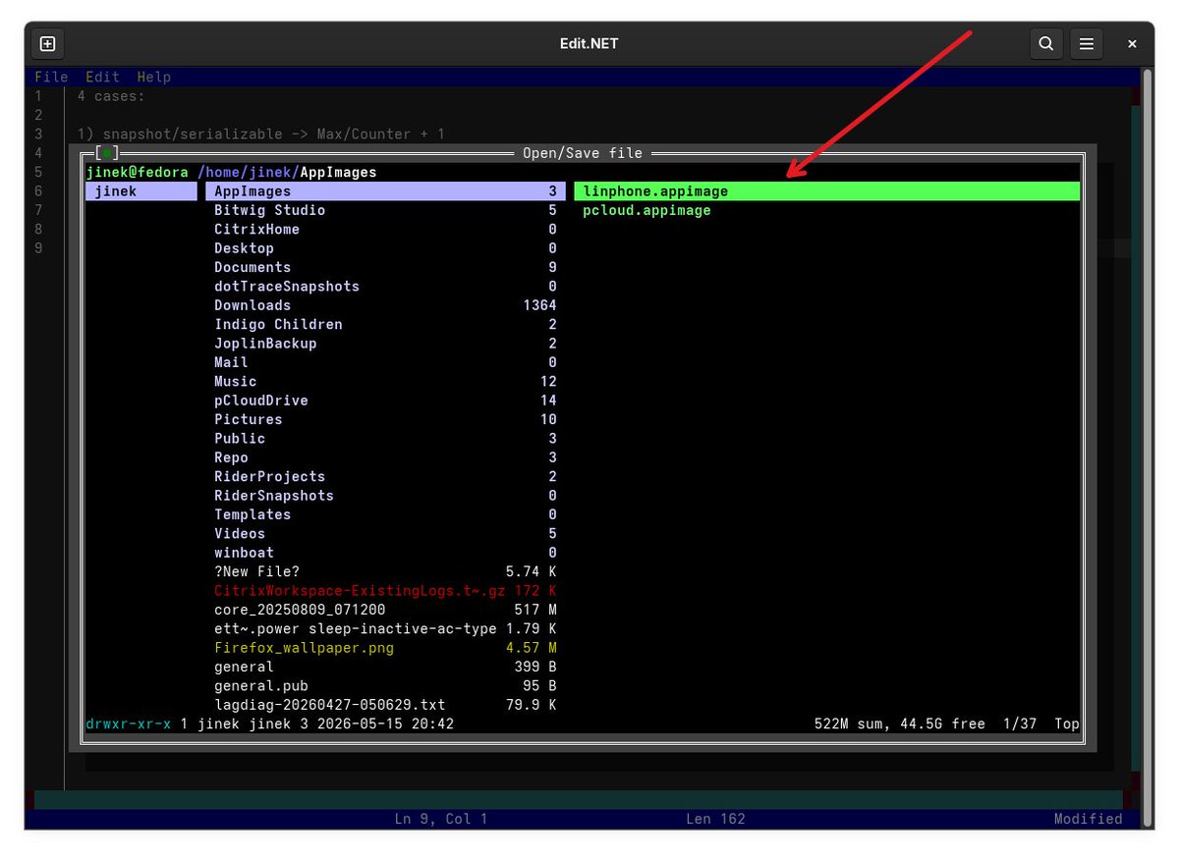Close the terminal window

[x=1132, y=44]
